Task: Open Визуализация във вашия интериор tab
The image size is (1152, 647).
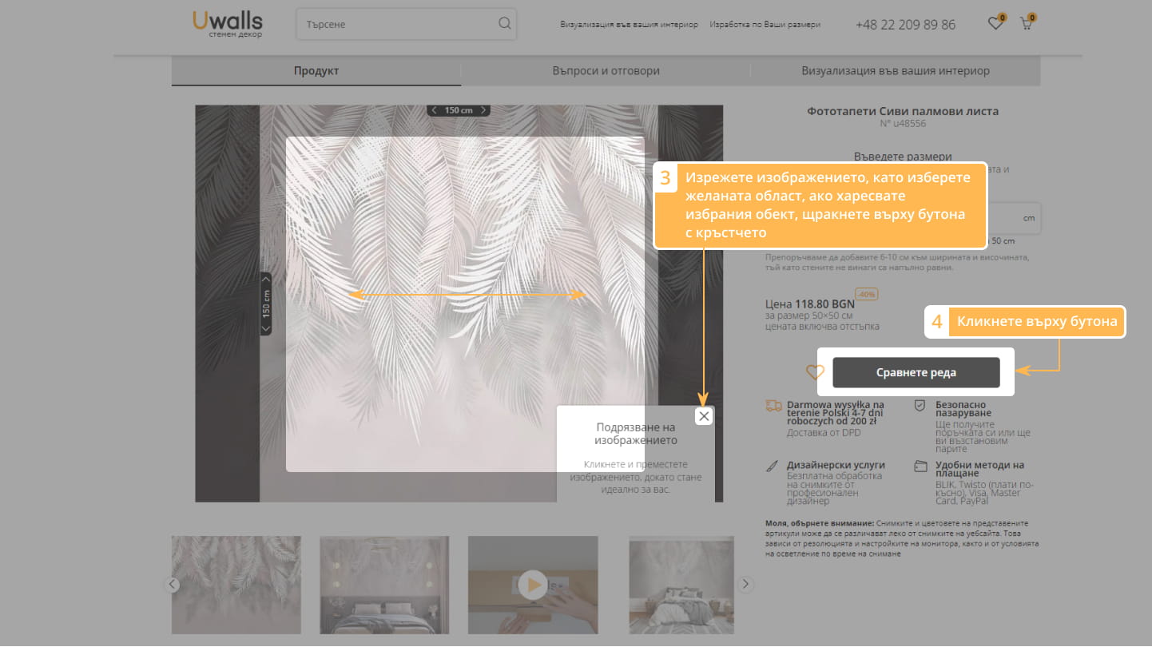Action: [x=895, y=71]
